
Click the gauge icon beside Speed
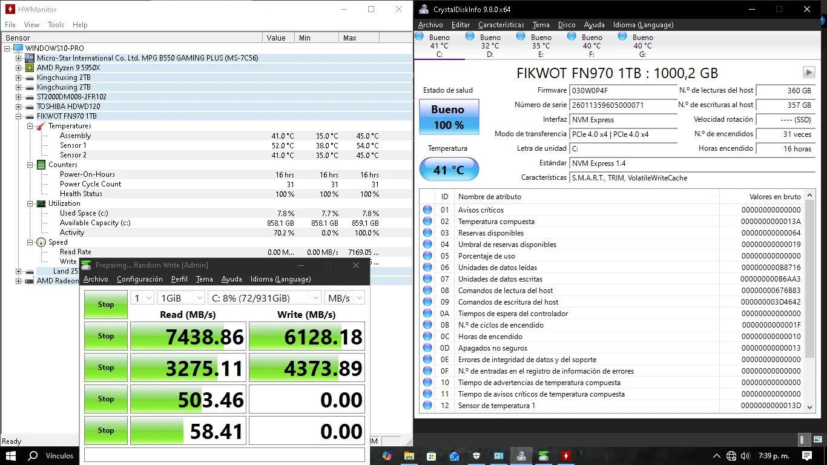click(41, 242)
